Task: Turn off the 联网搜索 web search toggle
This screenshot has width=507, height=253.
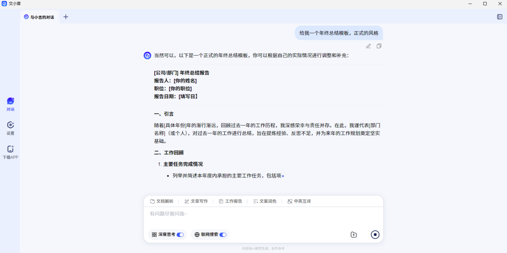Action: pyautogui.click(x=223, y=234)
